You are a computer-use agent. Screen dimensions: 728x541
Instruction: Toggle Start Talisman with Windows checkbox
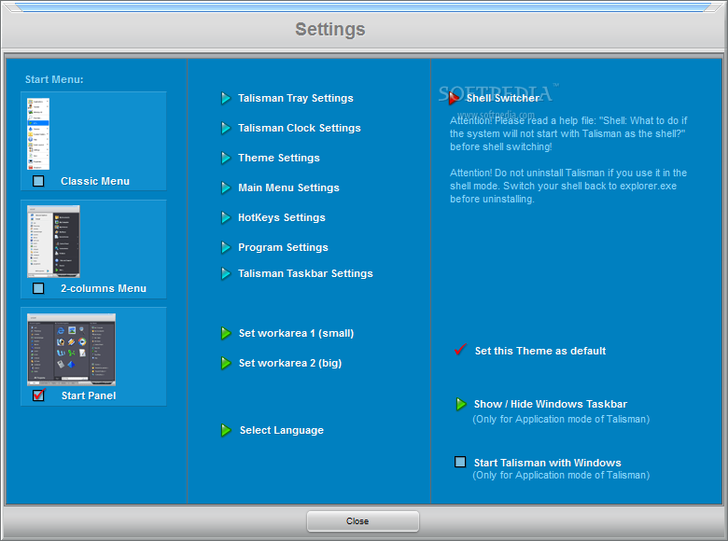click(x=460, y=462)
